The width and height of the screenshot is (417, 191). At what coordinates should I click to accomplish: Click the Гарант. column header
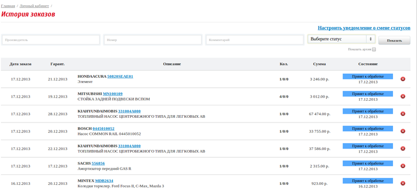(x=57, y=64)
